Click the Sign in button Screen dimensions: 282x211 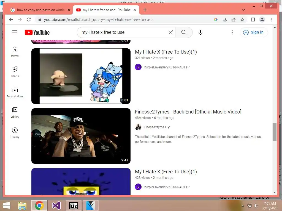click(254, 32)
